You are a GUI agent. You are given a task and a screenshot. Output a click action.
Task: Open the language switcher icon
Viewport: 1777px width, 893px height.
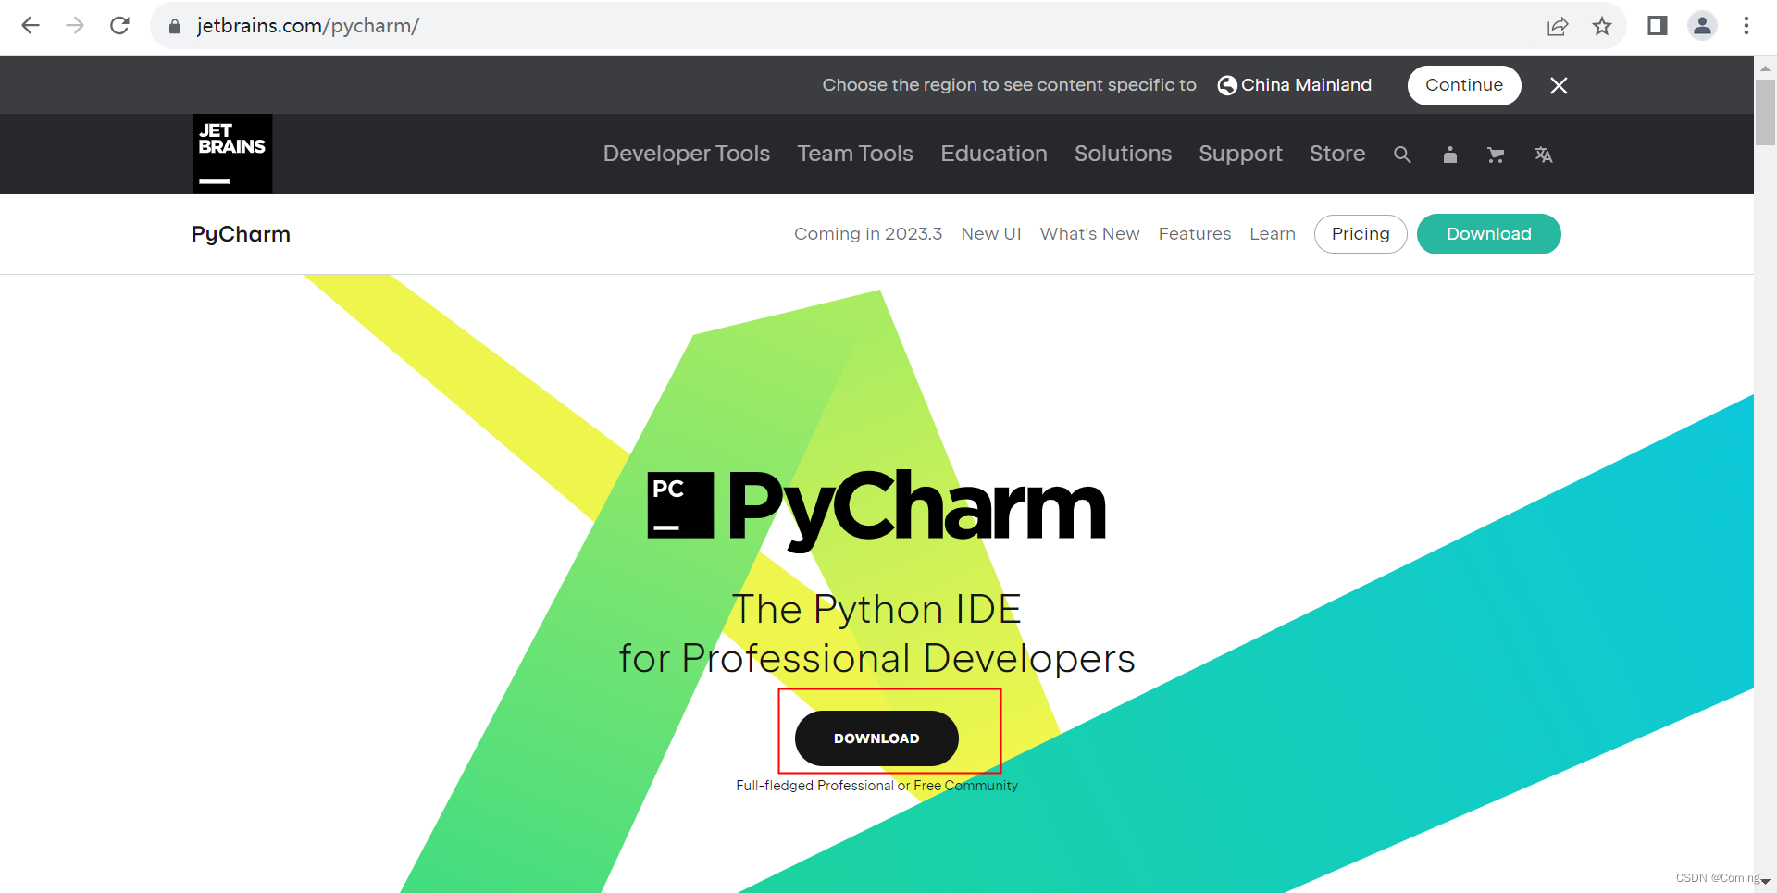click(1544, 155)
